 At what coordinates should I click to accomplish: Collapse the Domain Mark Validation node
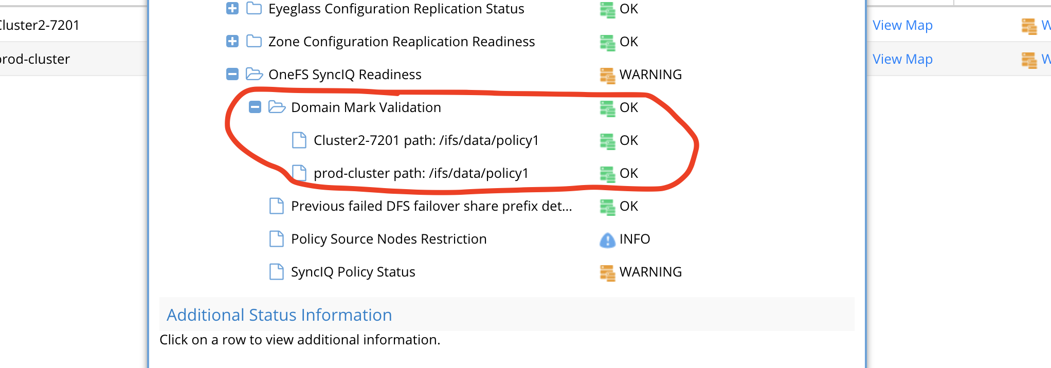(x=255, y=107)
